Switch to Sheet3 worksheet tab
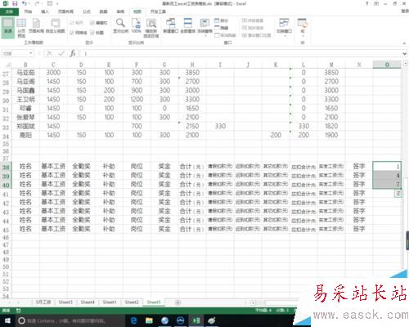409x327 pixels. [x=65, y=302]
